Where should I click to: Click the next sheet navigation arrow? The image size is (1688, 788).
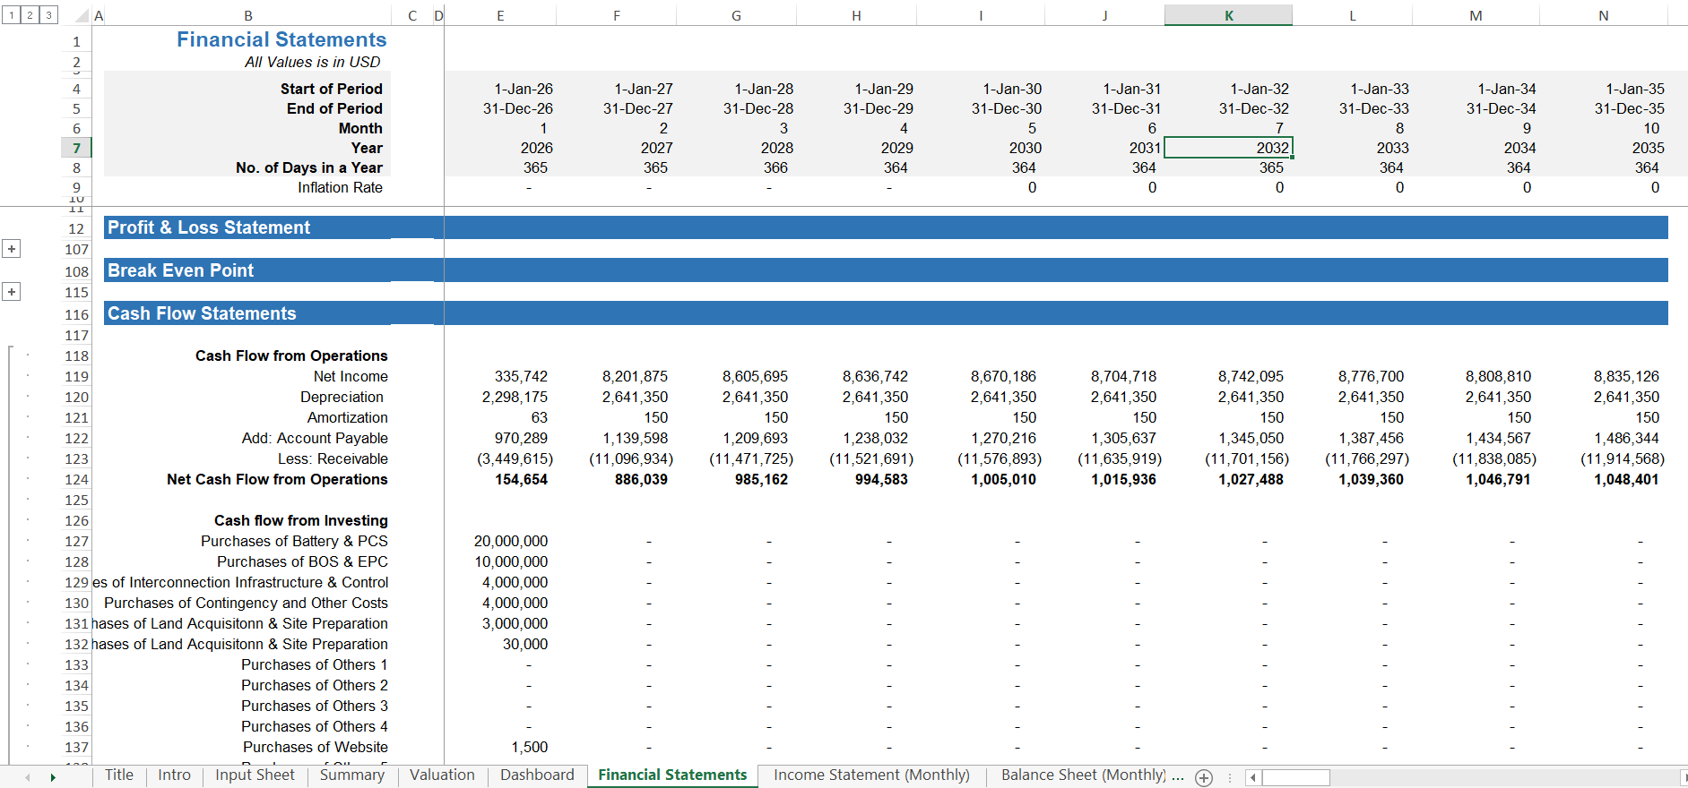(53, 777)
